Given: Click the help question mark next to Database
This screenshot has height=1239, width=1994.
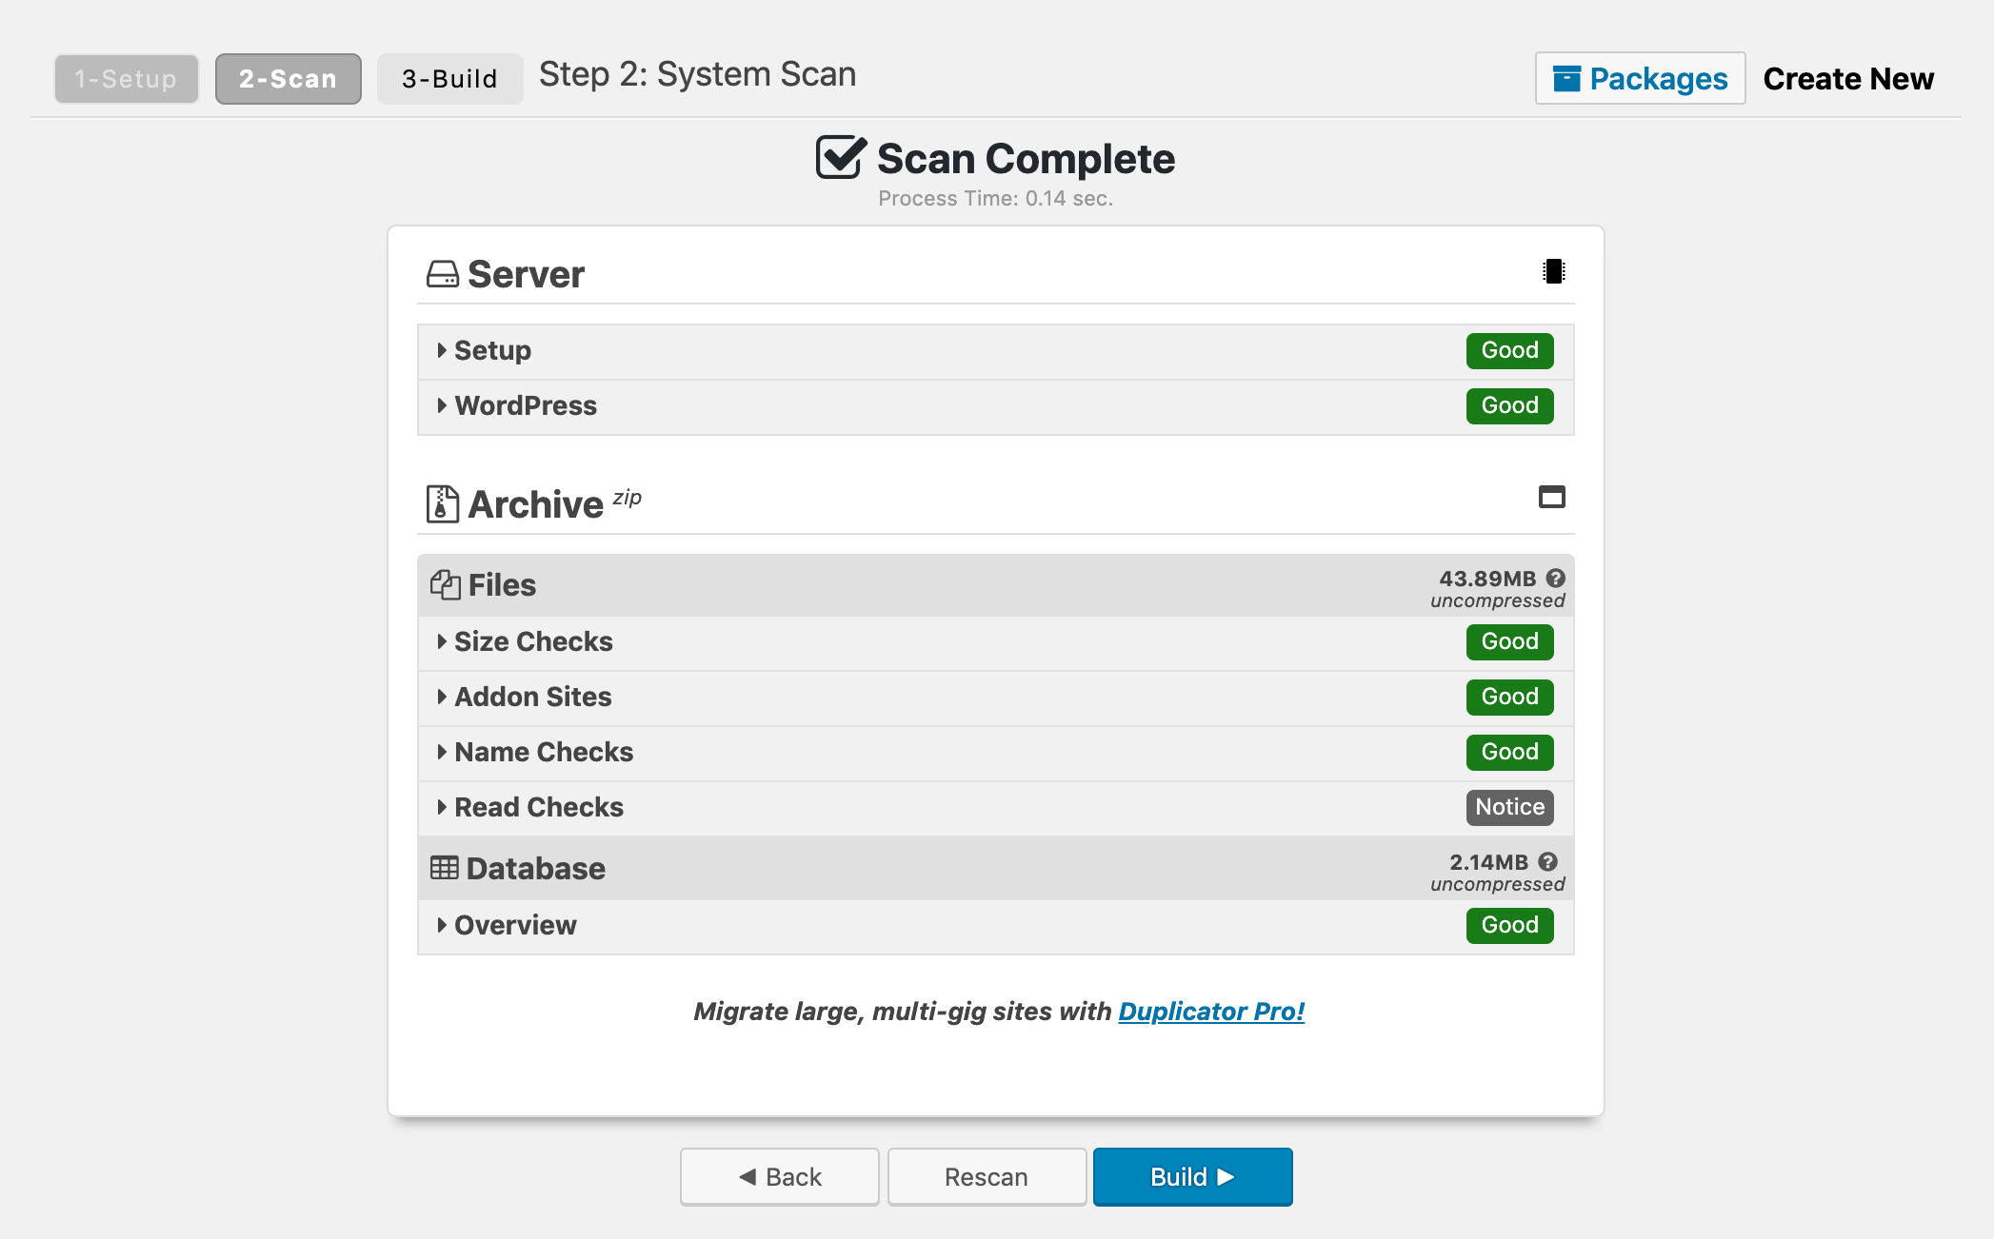Looking at the screenshot, I should tap(1550, 860).
